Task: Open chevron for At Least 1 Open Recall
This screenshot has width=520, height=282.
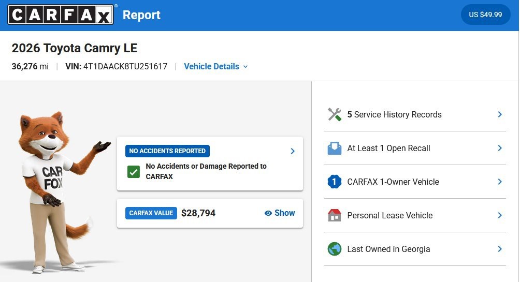Action: coord(500,148)
